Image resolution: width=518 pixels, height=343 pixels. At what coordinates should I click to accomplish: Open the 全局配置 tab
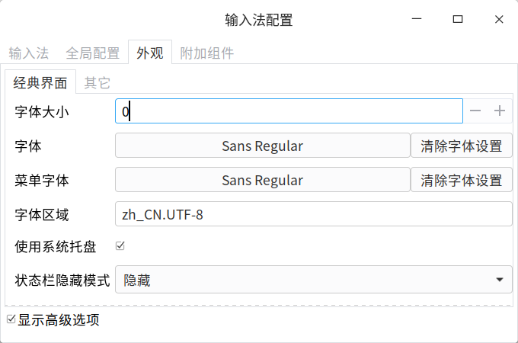[93, 53]
